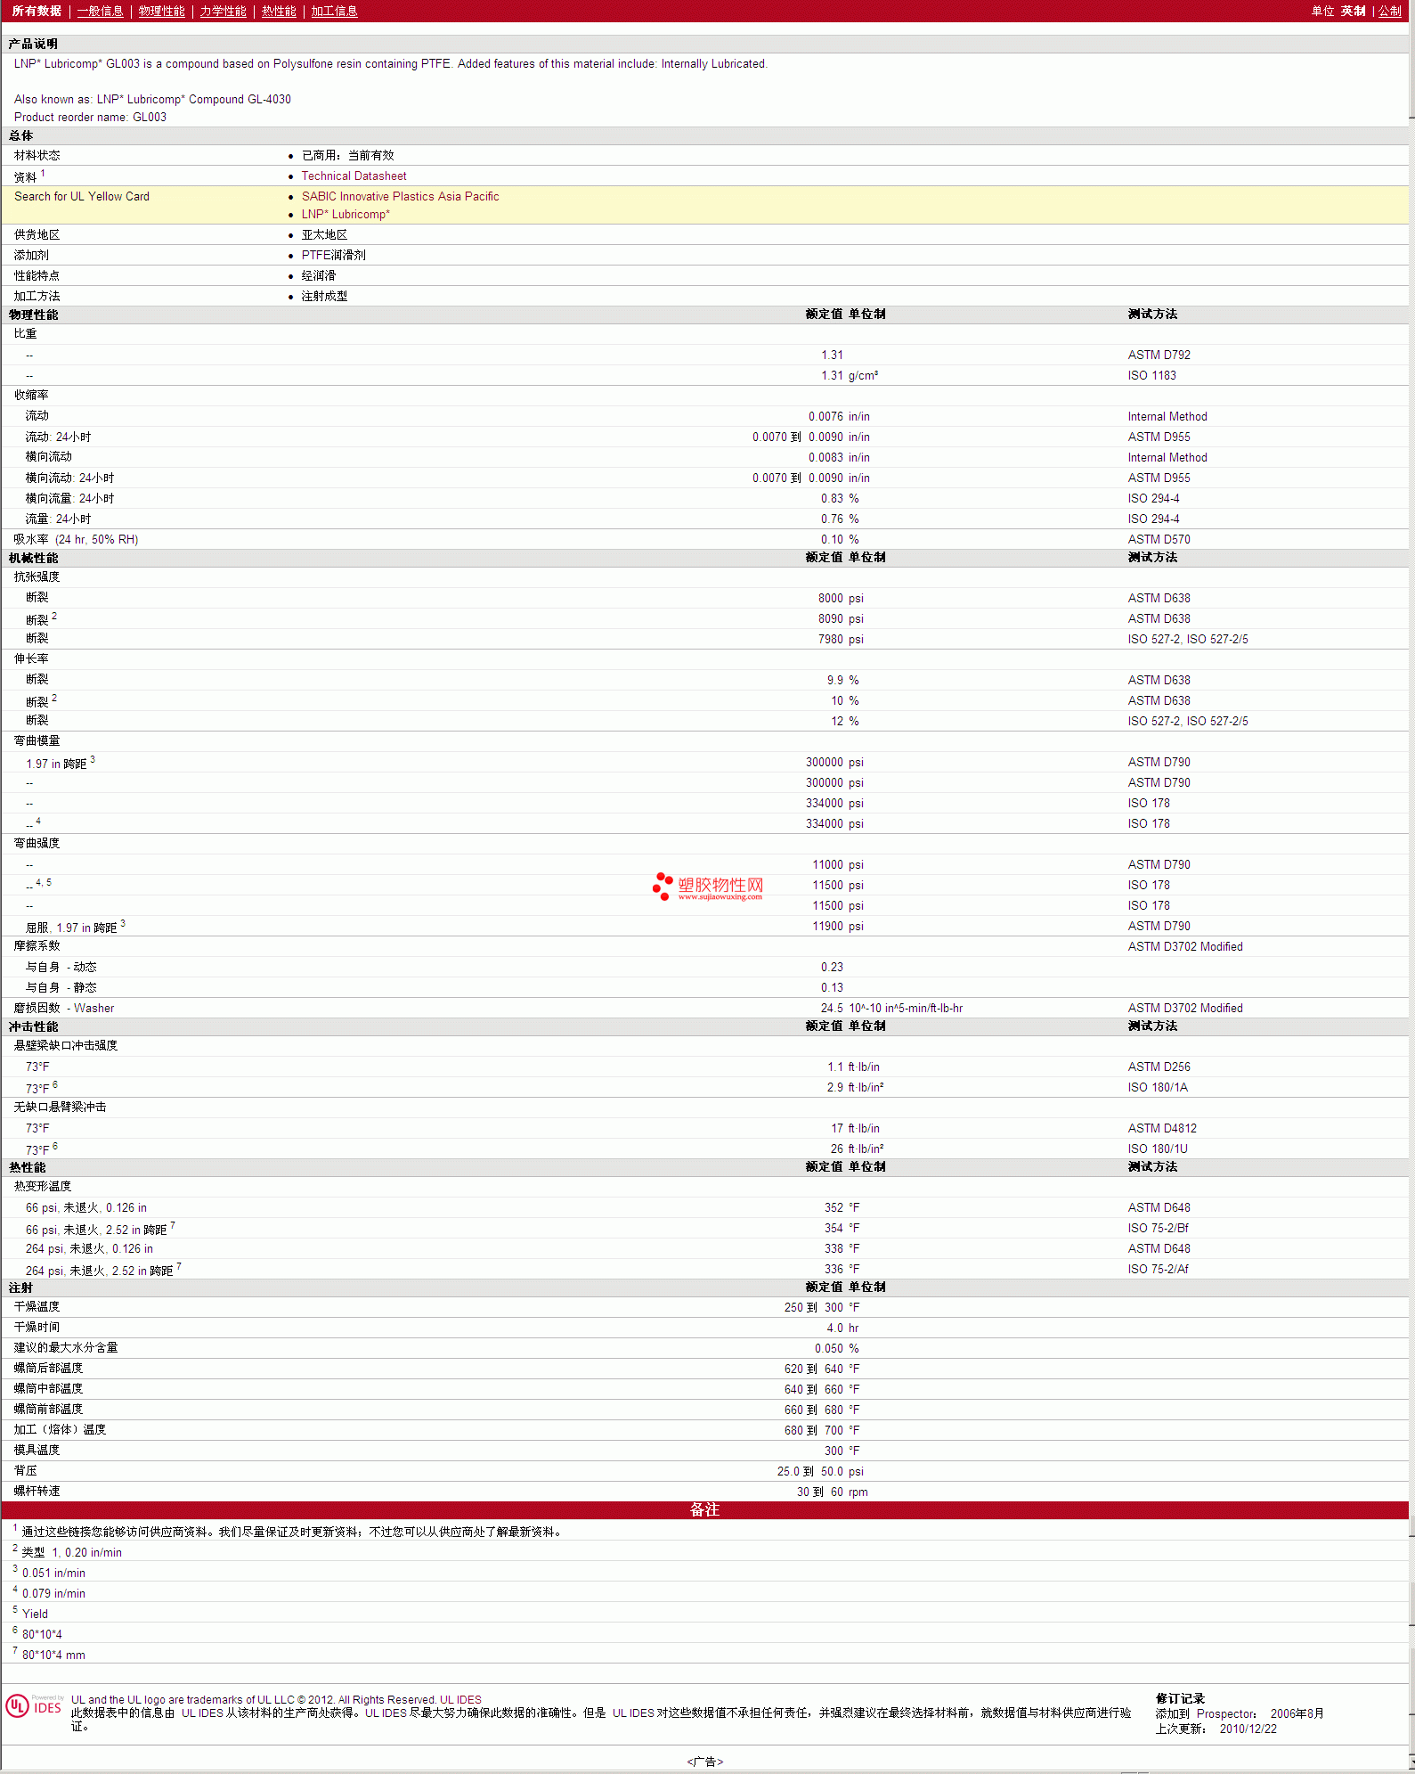This screenshot has height=1774, width=1415.
Task: Select the 模具温度 row label
Action: coord(37,1450)
